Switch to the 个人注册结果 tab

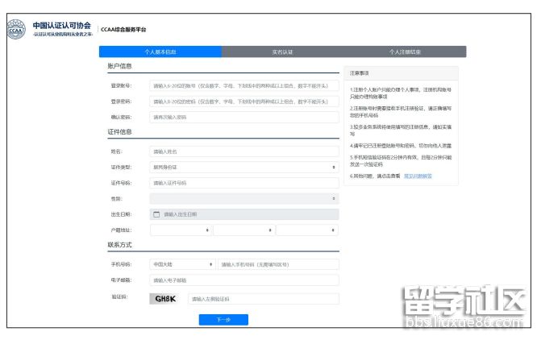405,52
